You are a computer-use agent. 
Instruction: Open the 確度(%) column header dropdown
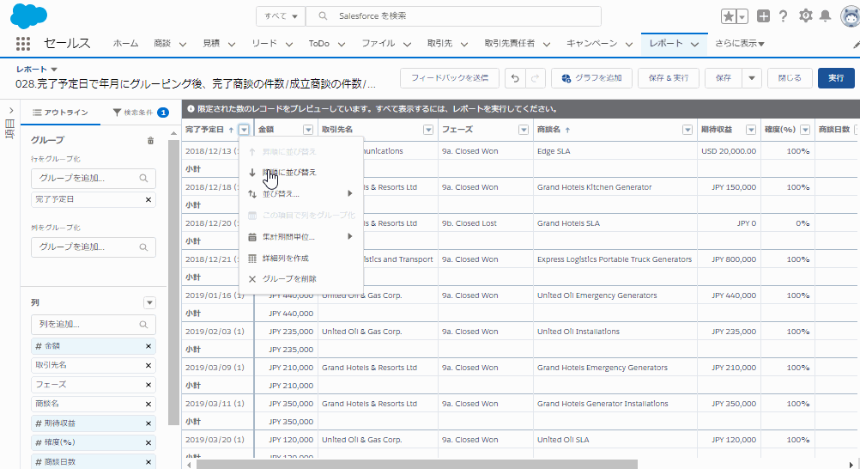[805, 130]
